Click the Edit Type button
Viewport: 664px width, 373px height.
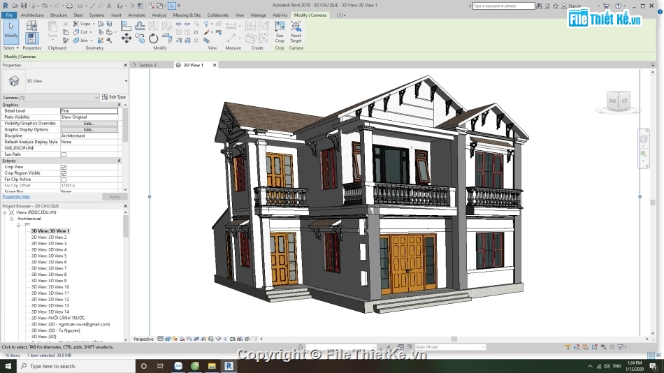[114, 97]
